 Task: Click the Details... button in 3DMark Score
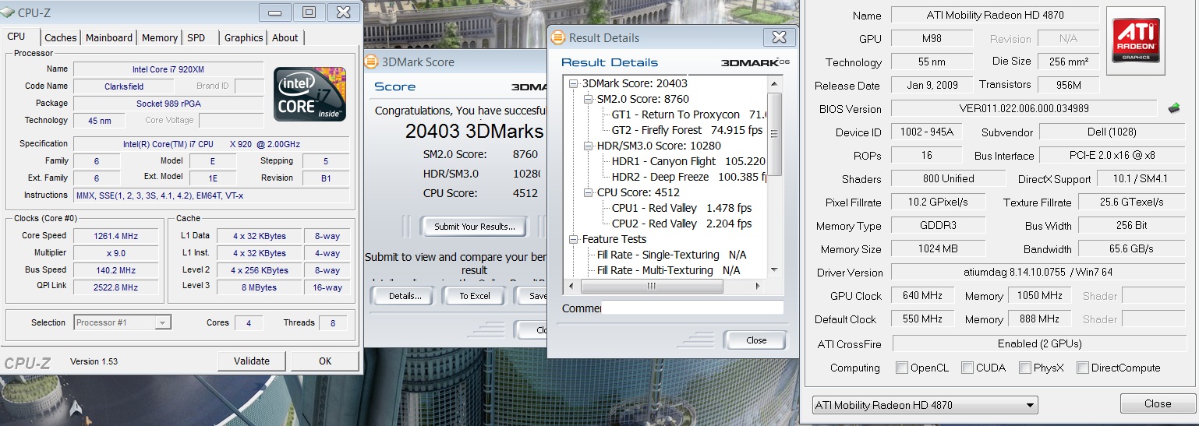pyautogui.click(x=401, y=296)
